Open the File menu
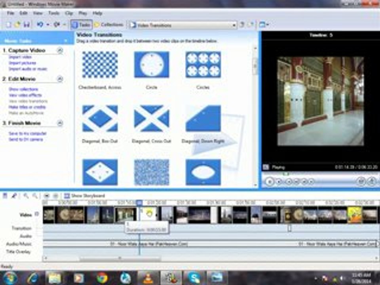The width and height of the screenshot is (380, 285). click(10, 13)
